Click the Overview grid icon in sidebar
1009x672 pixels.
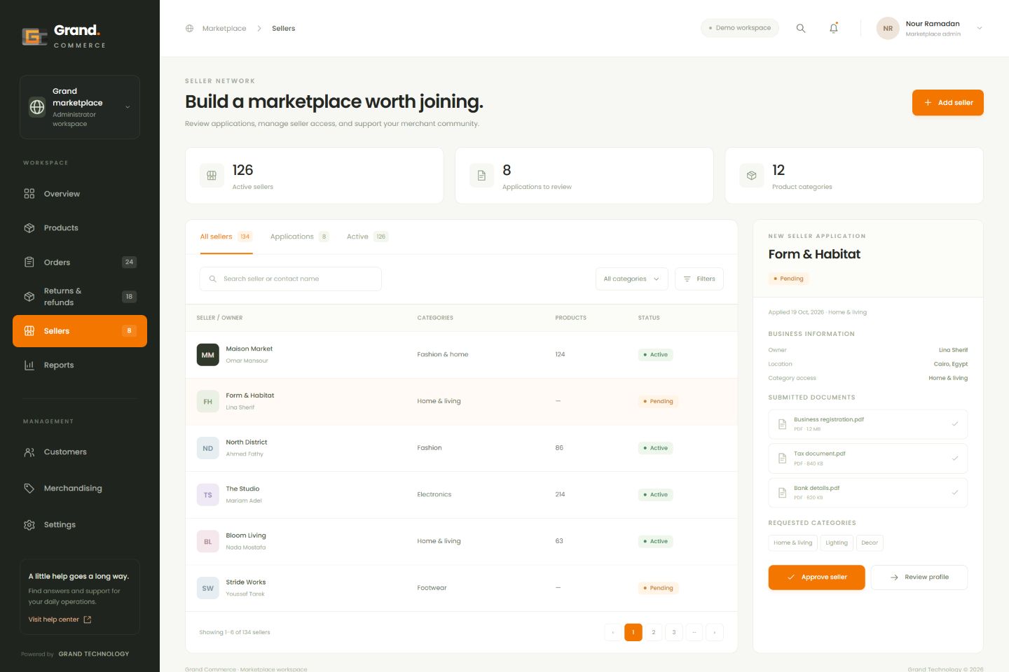click(x=29, y=194)
